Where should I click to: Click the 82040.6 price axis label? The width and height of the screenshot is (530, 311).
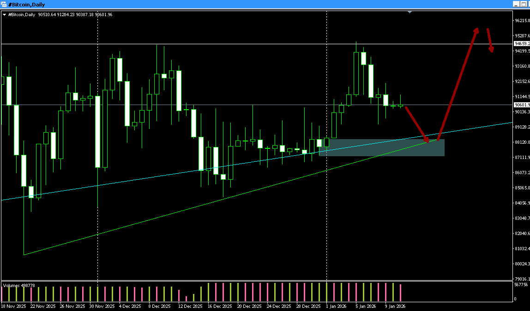pyautogui.click(x=522, y=233)
